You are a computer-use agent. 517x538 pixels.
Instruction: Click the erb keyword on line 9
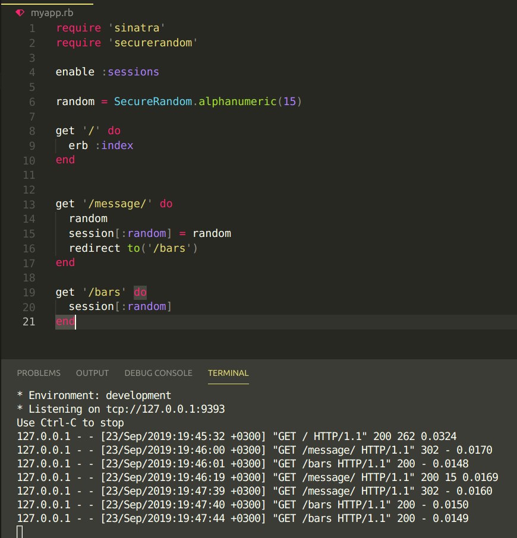pyautogui.click(x=78, y=145)
